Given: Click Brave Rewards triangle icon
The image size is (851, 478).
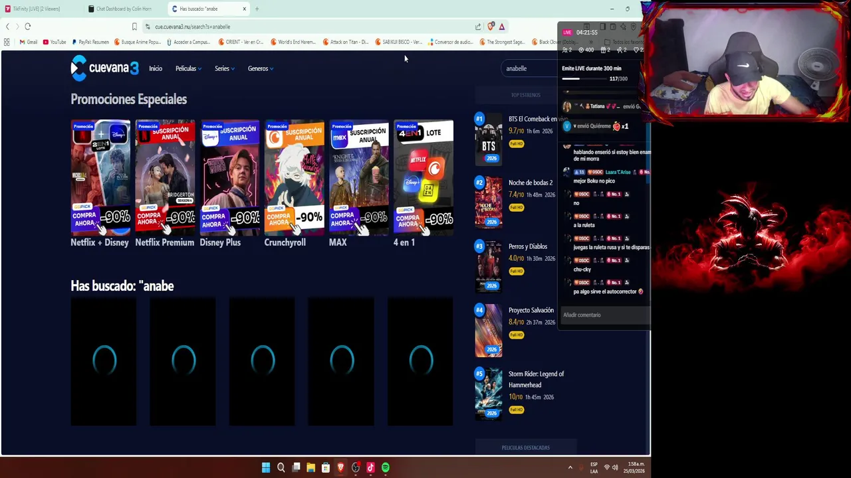Looking at the screenshot, I should [502, 27].
